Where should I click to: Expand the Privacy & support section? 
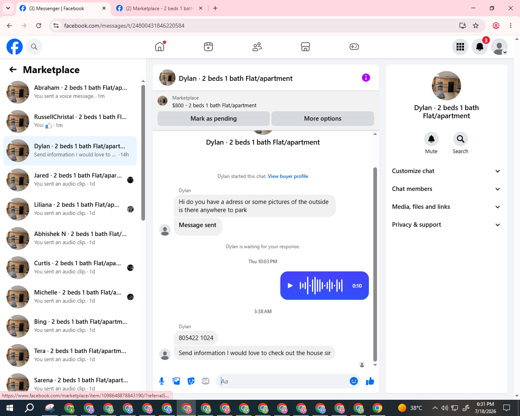(x=446, y=225)
